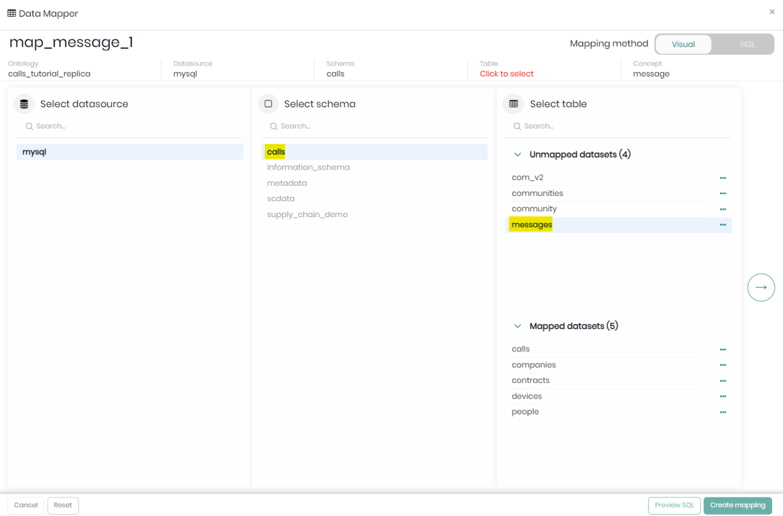Open options menu for messages dataset

coord(723,225)
